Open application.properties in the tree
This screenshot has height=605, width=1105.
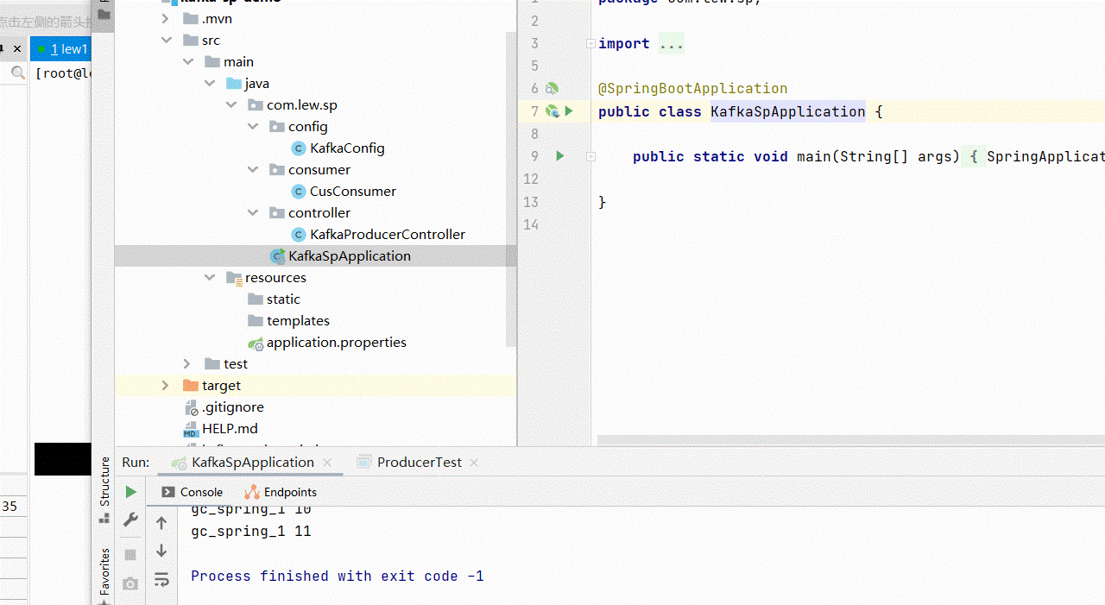click(337, 343)
